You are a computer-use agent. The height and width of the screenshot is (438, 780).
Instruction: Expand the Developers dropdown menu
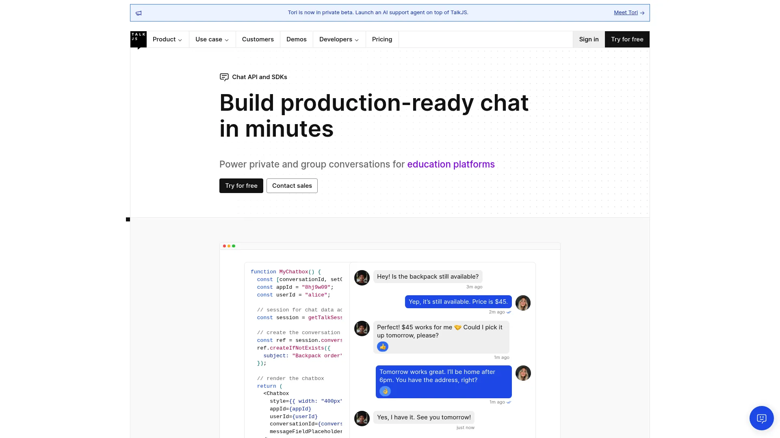(339, 39)
